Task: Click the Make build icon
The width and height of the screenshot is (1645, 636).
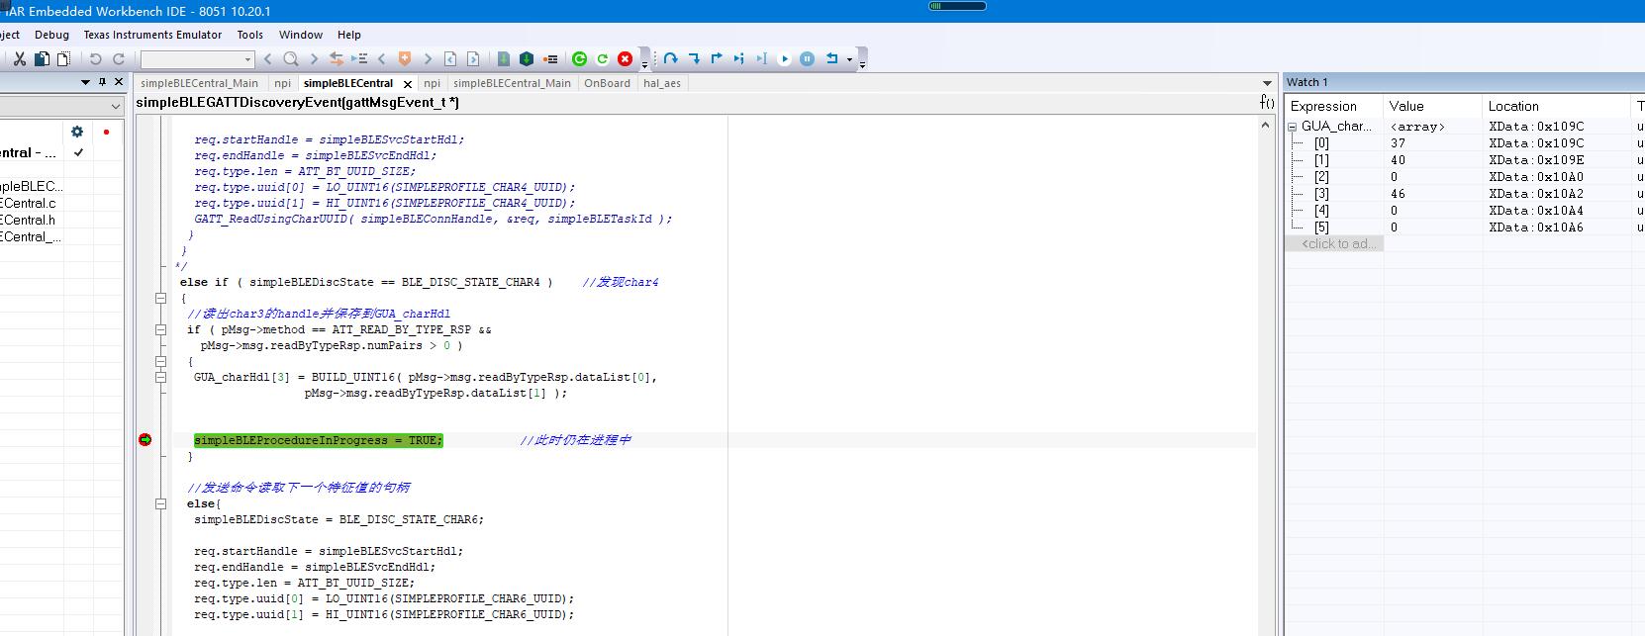Action: point(527,59)
